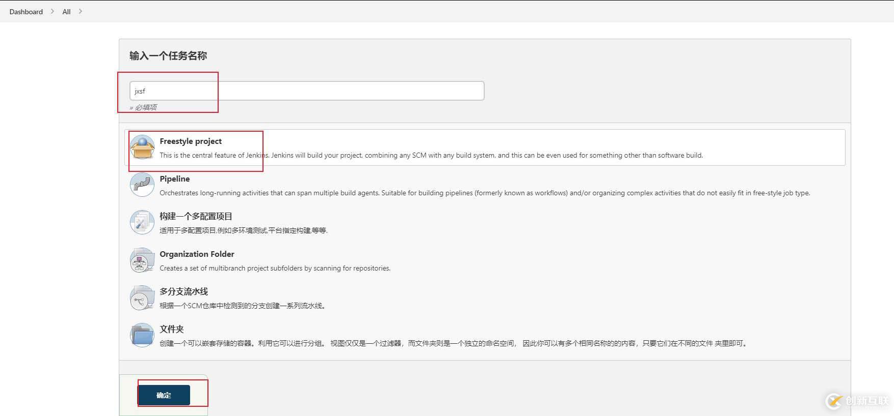The width and height of the screenshot is (894, 416).
Task: Pick the multi-configuration project icon
Action: 142,223
